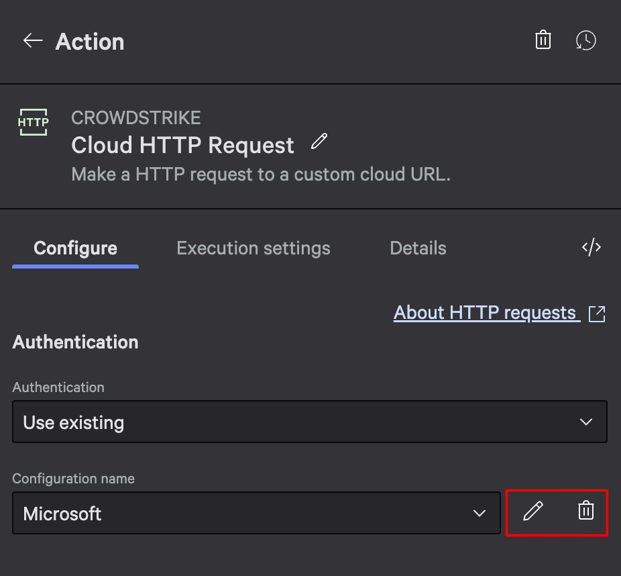Open version history clock icon
The height and width of the screenshot is (576, 621).
[x=585, y=40]
